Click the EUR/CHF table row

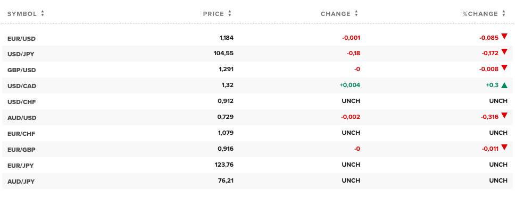click(x=257, y=133)
